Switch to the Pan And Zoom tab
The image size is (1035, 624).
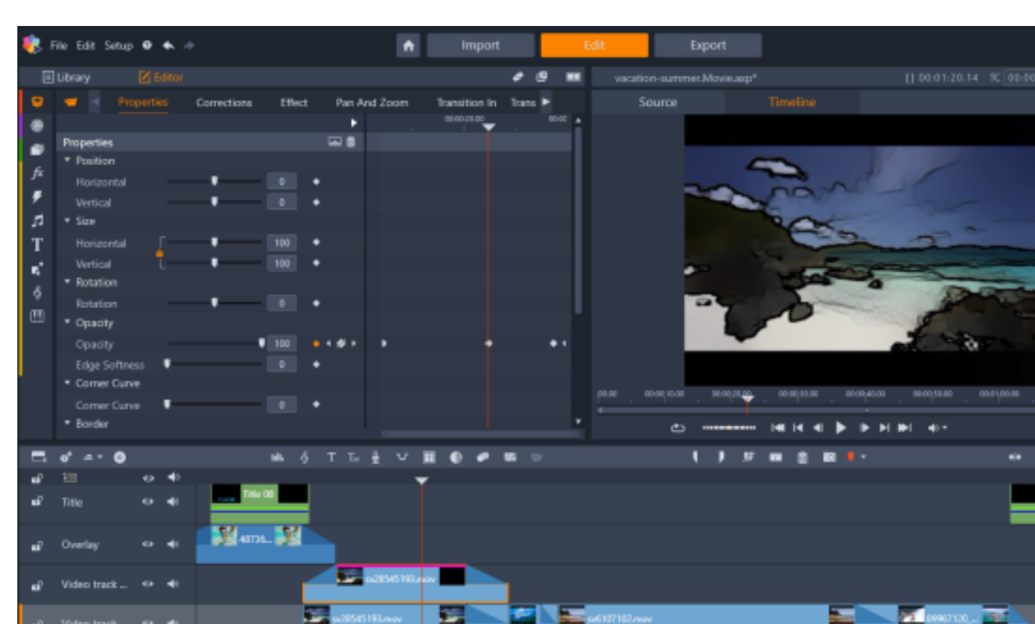pos(372,102)
